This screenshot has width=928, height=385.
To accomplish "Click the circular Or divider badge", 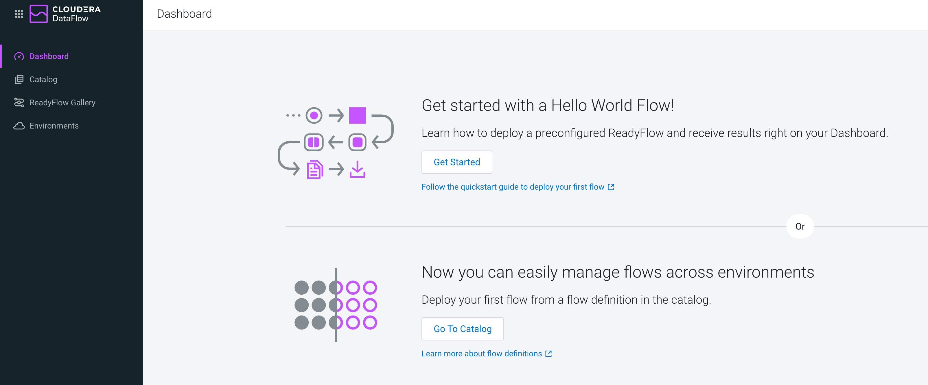I will 800,226.
